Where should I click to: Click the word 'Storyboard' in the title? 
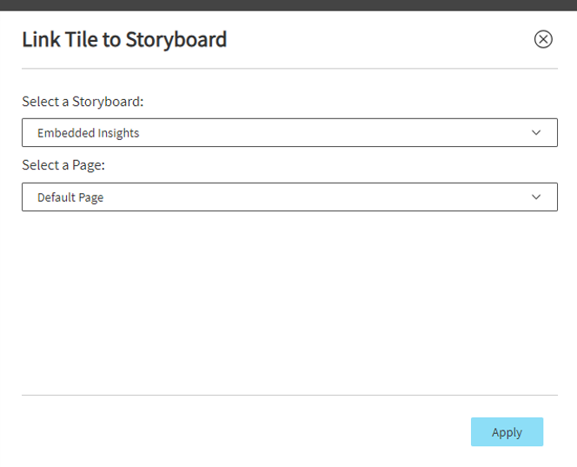point(176,39)
